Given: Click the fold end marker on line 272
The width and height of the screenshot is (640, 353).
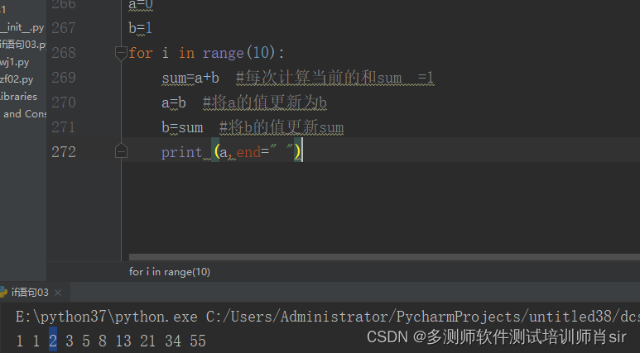Looking at the screenshot, I should click(x=121, y=151).
